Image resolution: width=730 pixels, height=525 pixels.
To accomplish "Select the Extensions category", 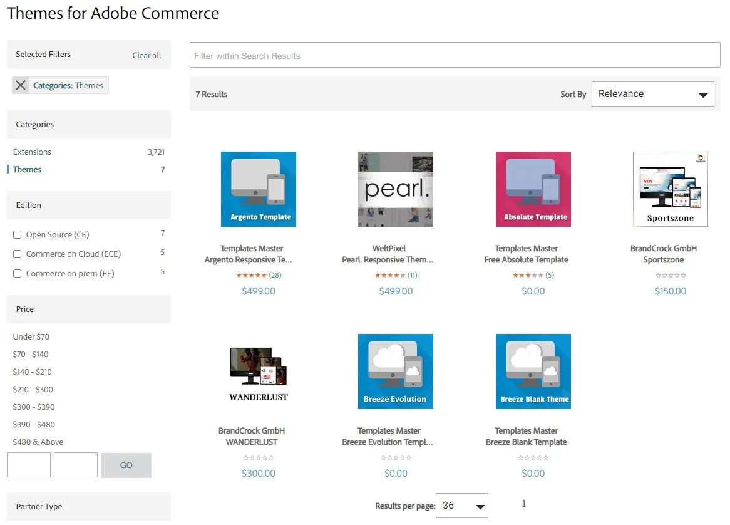I will [32, 152].
